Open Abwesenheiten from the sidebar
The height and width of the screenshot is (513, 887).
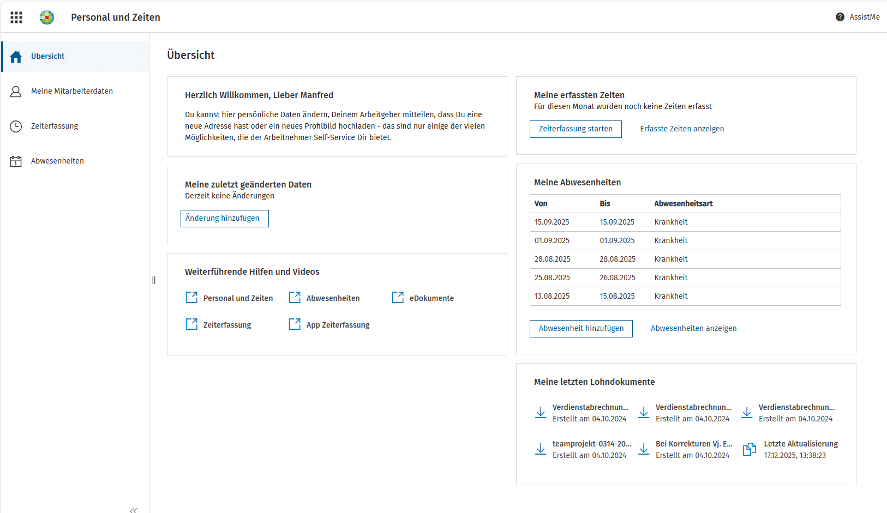[75, 161]
